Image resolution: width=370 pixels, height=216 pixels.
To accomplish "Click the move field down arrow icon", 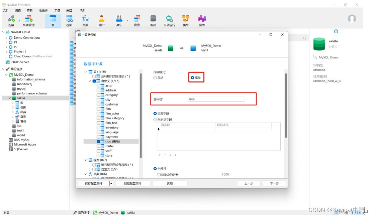I will click(175, 155).
